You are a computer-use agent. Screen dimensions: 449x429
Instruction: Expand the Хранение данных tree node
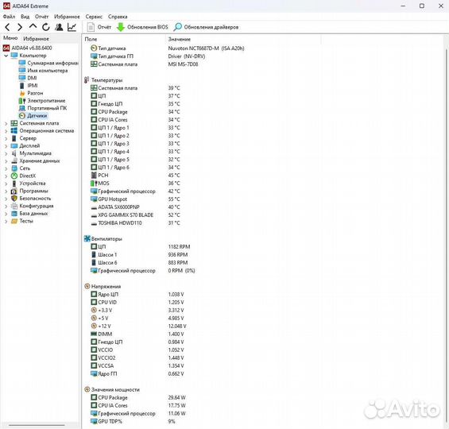tap(6, 161)
